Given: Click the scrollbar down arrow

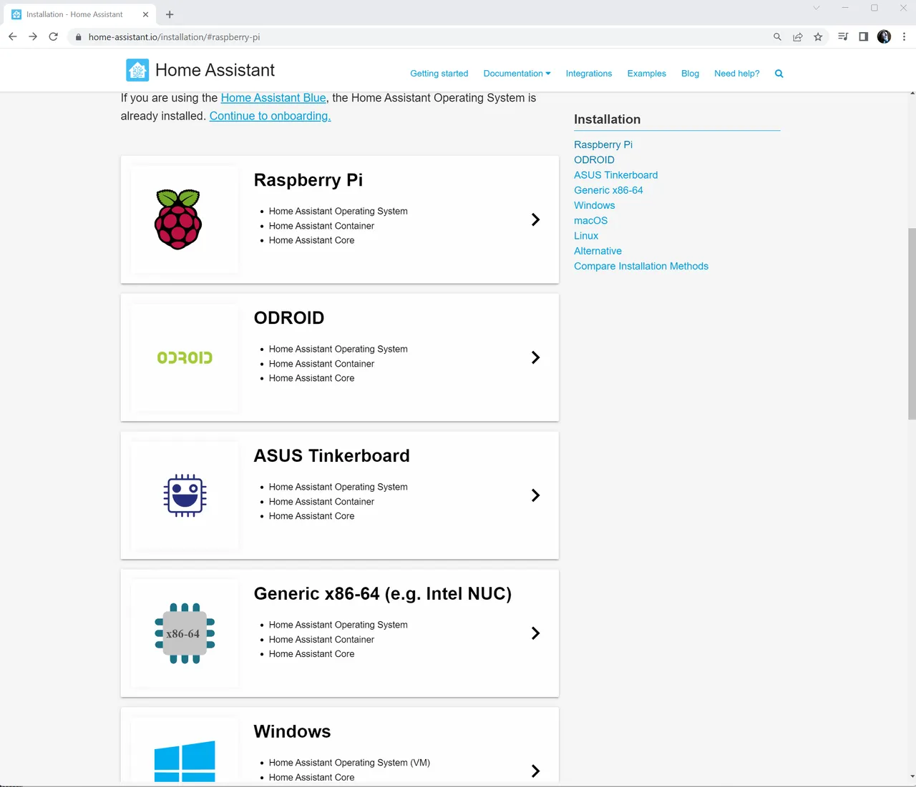Looking at the screenshot, I should [x=912, y=776].
